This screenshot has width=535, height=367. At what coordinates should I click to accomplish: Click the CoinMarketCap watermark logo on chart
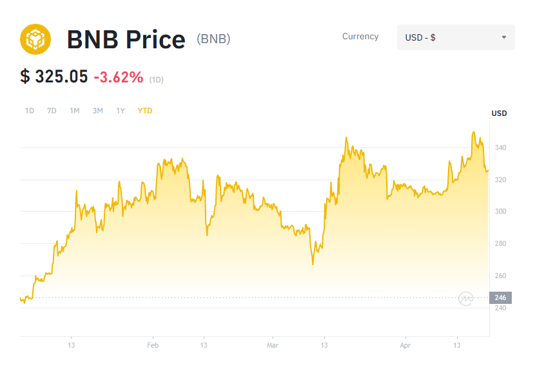[x=466, y=299]
